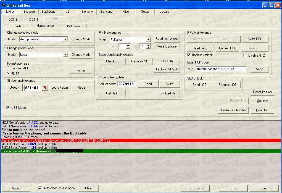Click the Read Info button
This screenshot has width=282, height=193.
coord(262,110)
